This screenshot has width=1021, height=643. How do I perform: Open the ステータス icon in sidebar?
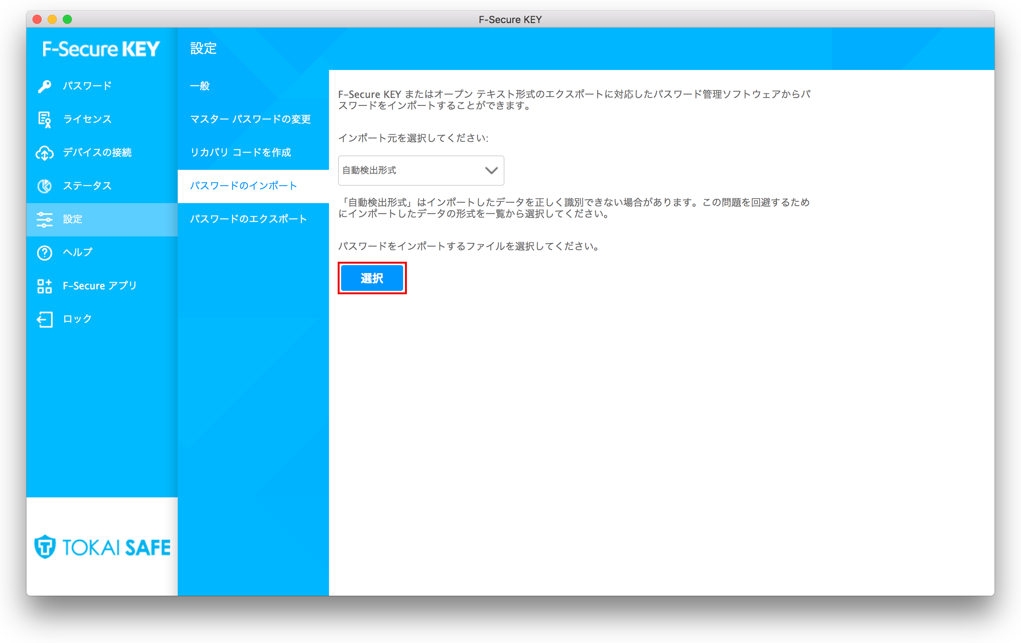pos(44,186)
